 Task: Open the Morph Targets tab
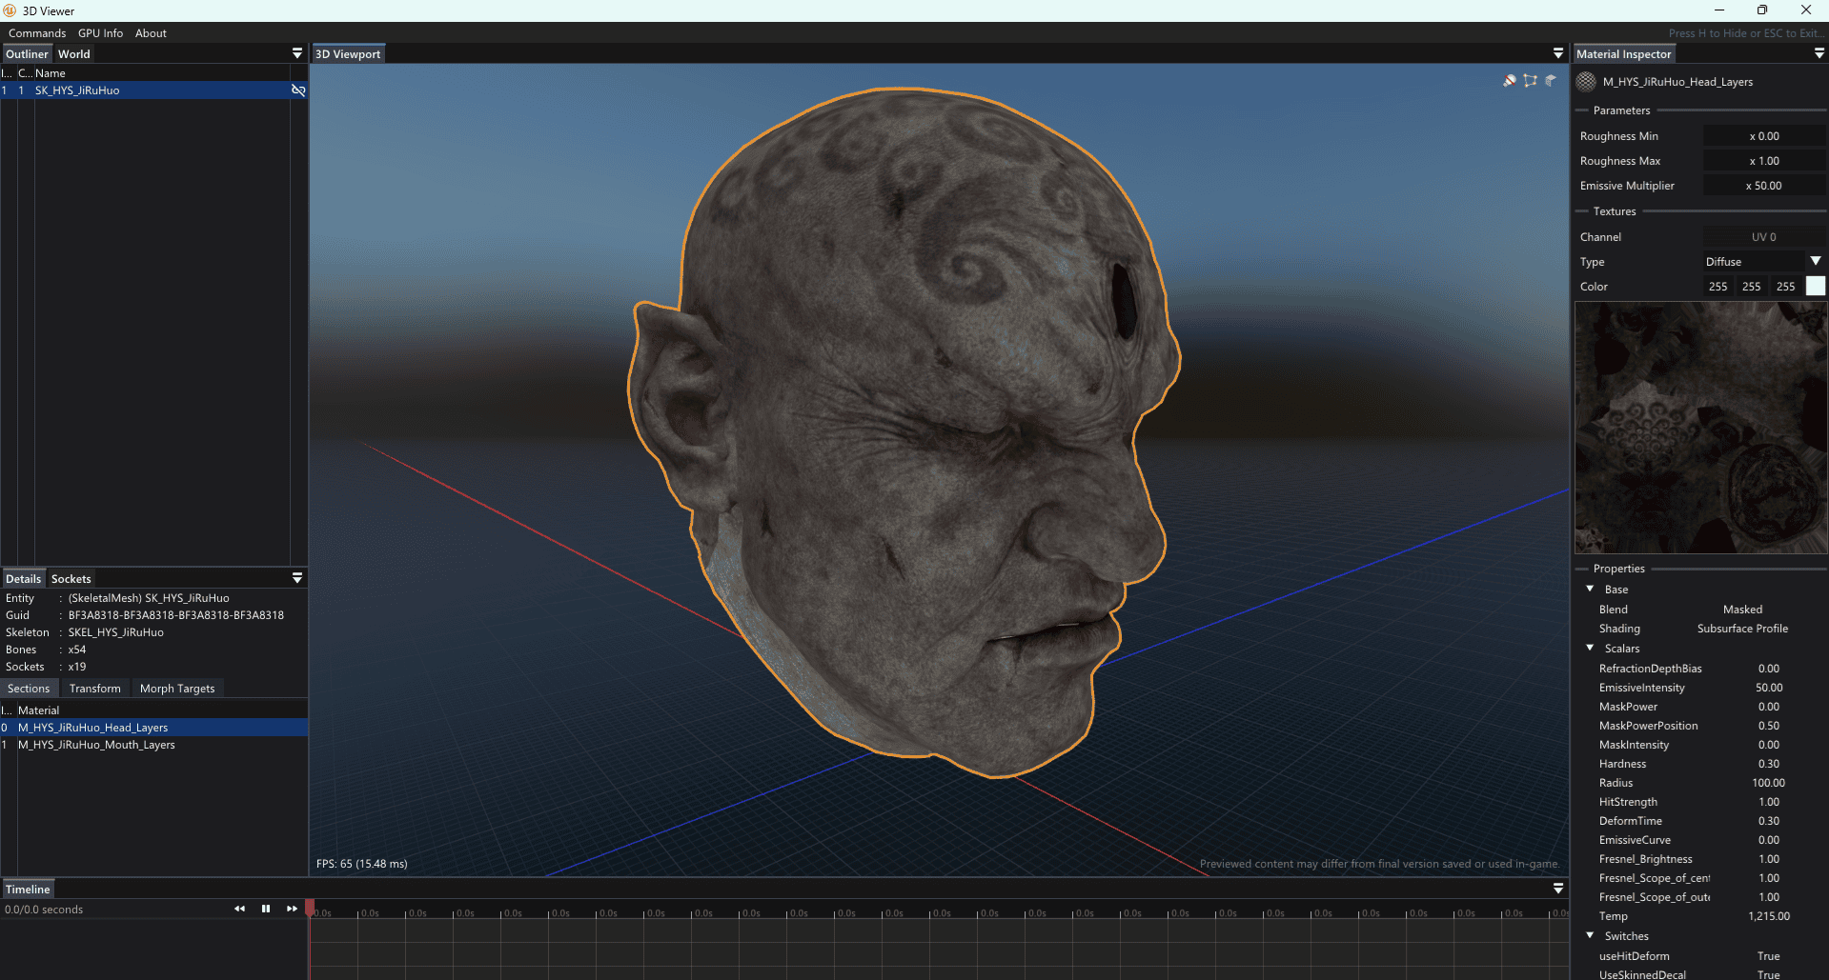point(177,689)
